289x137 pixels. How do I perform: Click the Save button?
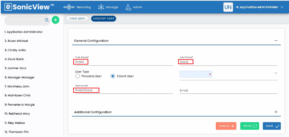(x=272, y=126)
